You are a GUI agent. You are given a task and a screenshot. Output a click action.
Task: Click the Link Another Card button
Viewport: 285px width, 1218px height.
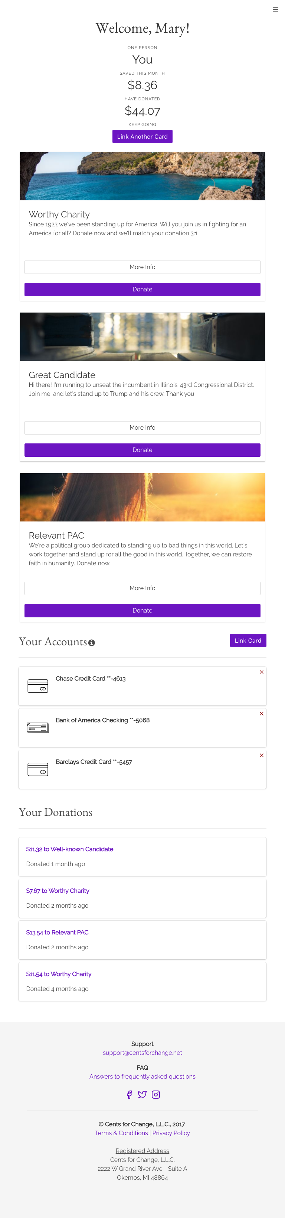click(142, 136)
